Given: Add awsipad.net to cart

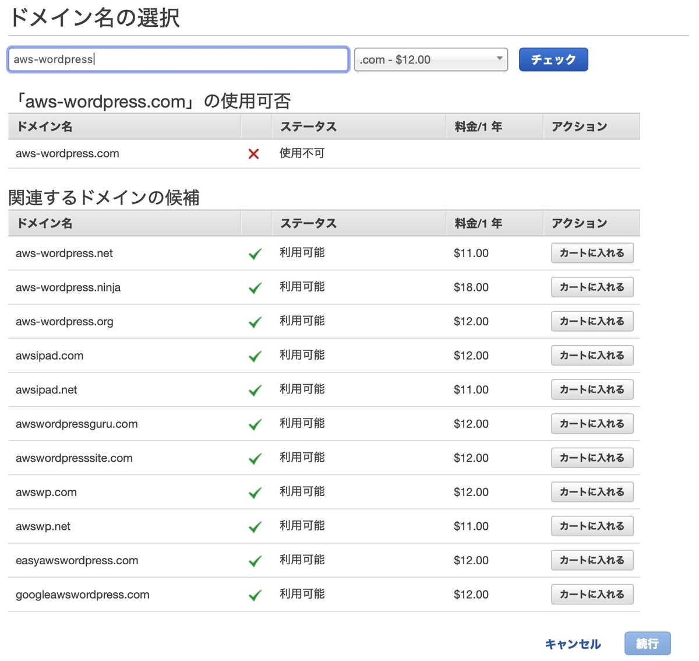Looking at the screenshot, I should click(592, 389).
